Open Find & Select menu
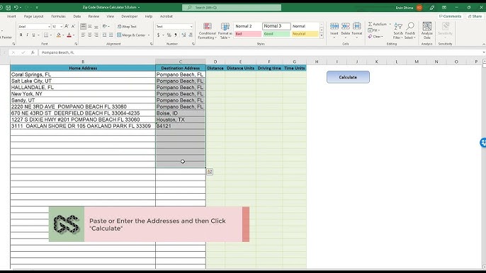The width and height of the screenshot is (486, 273). click(410, 31)
